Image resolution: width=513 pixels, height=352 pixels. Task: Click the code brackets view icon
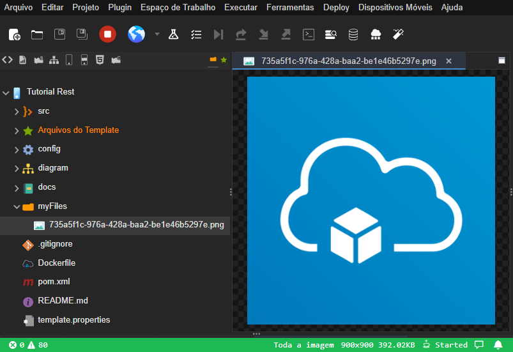[7, 60]
